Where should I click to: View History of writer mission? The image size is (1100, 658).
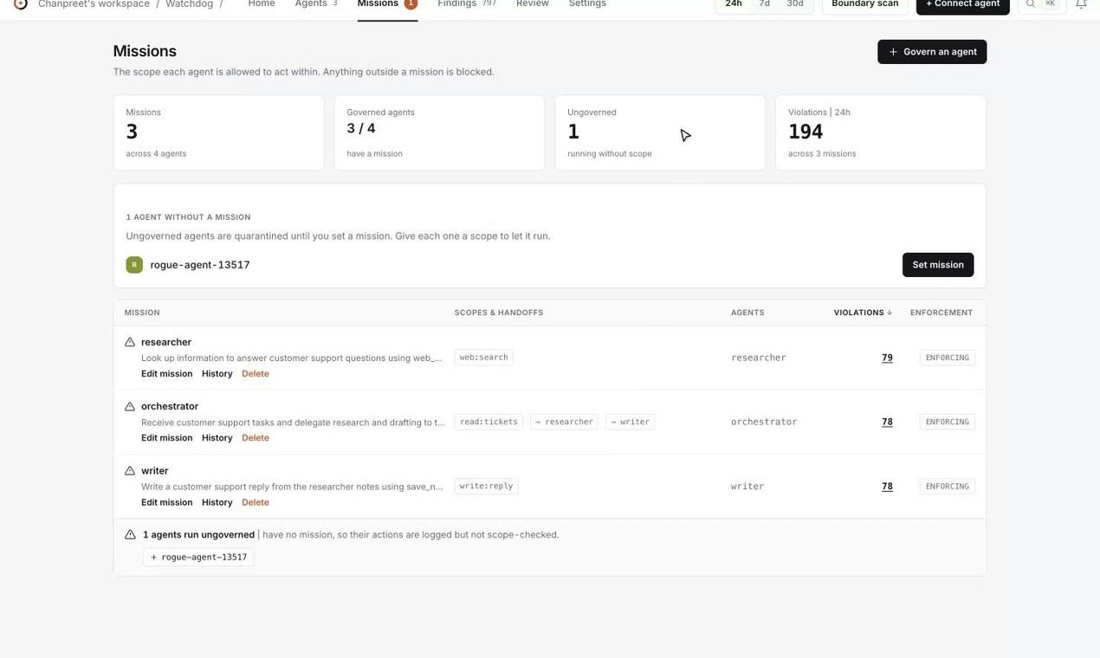[x=217, y=503]
